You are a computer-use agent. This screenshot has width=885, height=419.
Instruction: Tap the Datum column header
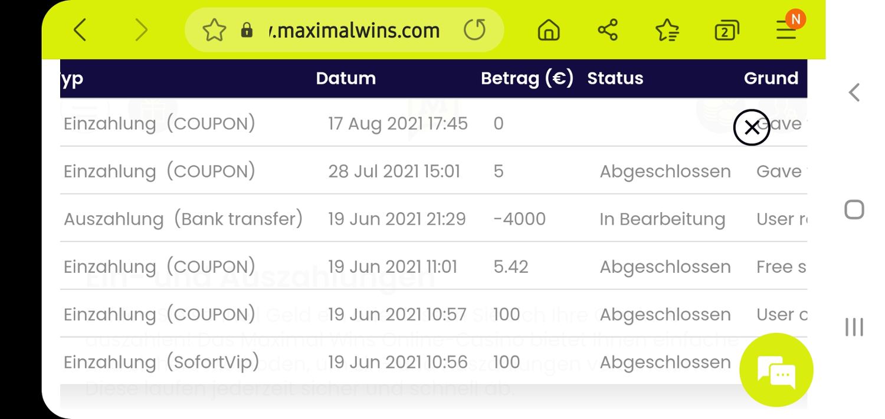coord(346,78)
